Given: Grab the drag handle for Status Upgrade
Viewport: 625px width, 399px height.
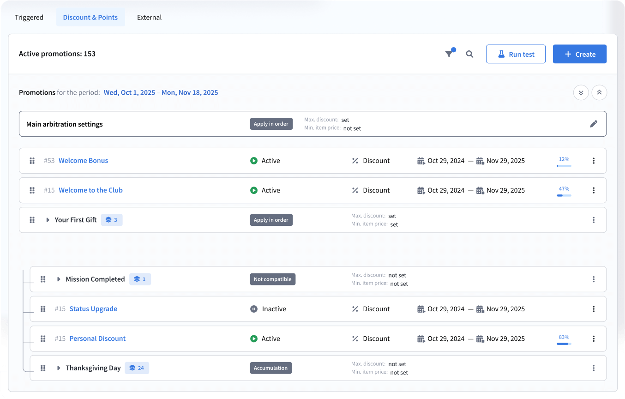Looking at the screenshot, I should click(x=43, y=309).
